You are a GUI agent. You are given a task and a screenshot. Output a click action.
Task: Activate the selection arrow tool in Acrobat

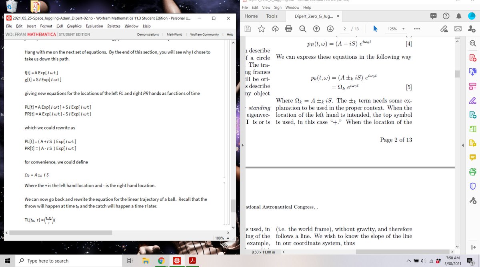click(376, 29)
